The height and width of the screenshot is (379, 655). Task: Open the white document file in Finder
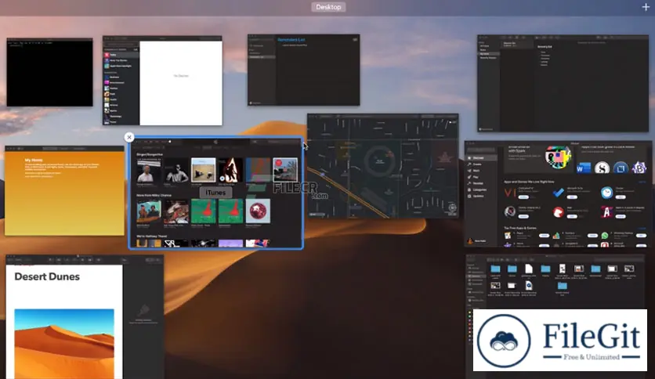click(x=529, y=269)
